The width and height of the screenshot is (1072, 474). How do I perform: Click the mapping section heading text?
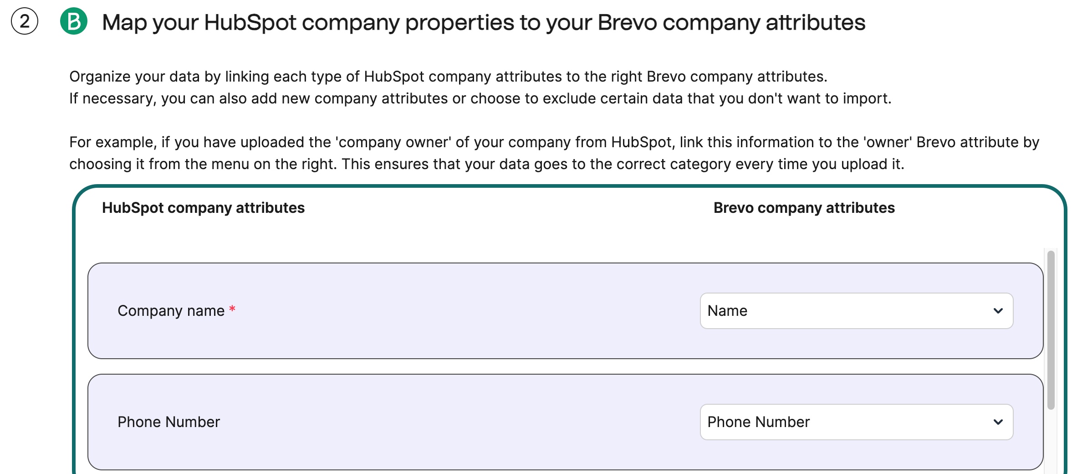click(484, 21)
